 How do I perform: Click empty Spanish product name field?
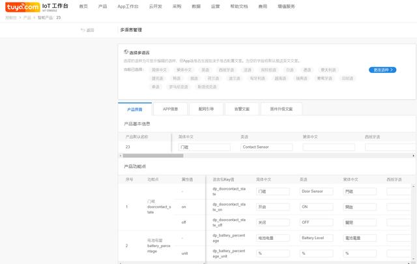point(390,147)
